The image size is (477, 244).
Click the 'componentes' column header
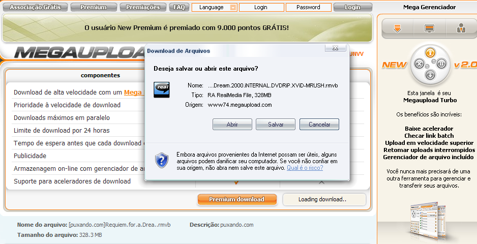[x=100, y=75]
